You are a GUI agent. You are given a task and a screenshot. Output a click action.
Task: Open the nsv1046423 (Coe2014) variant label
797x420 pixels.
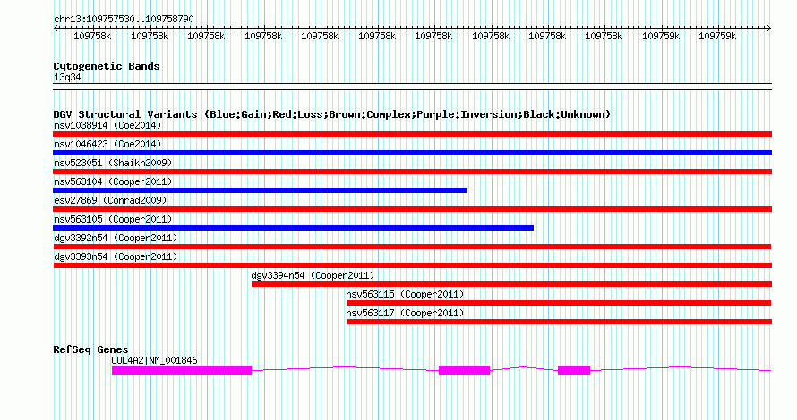(x=107, y=144)
